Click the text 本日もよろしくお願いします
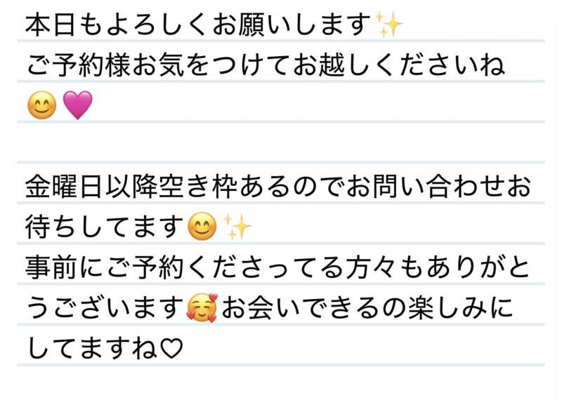This screenshot has width=562, height=400. pos(198,25)
